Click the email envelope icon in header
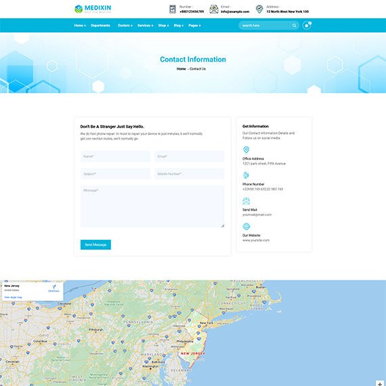The width and height of the screenshot is (386, 386). (x=214, y=9)
